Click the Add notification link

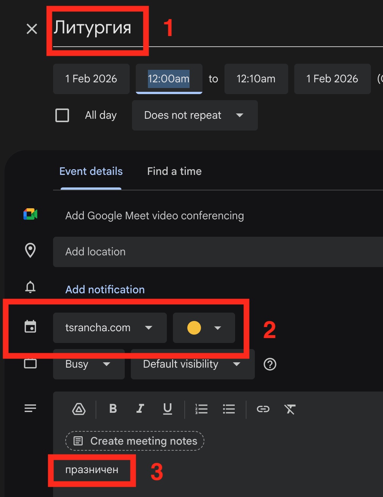(105, 289)
